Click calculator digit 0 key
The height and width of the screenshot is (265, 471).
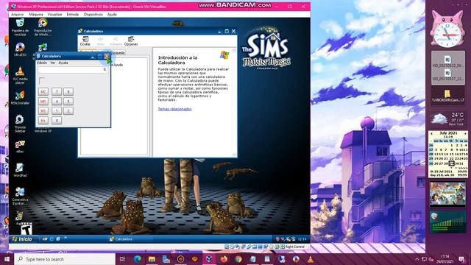[57, 121]
